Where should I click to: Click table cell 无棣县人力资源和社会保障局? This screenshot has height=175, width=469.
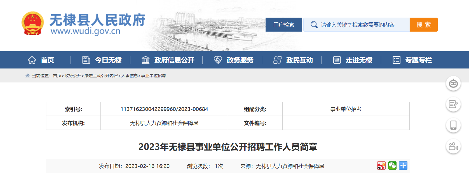click(x=164, y=123)
